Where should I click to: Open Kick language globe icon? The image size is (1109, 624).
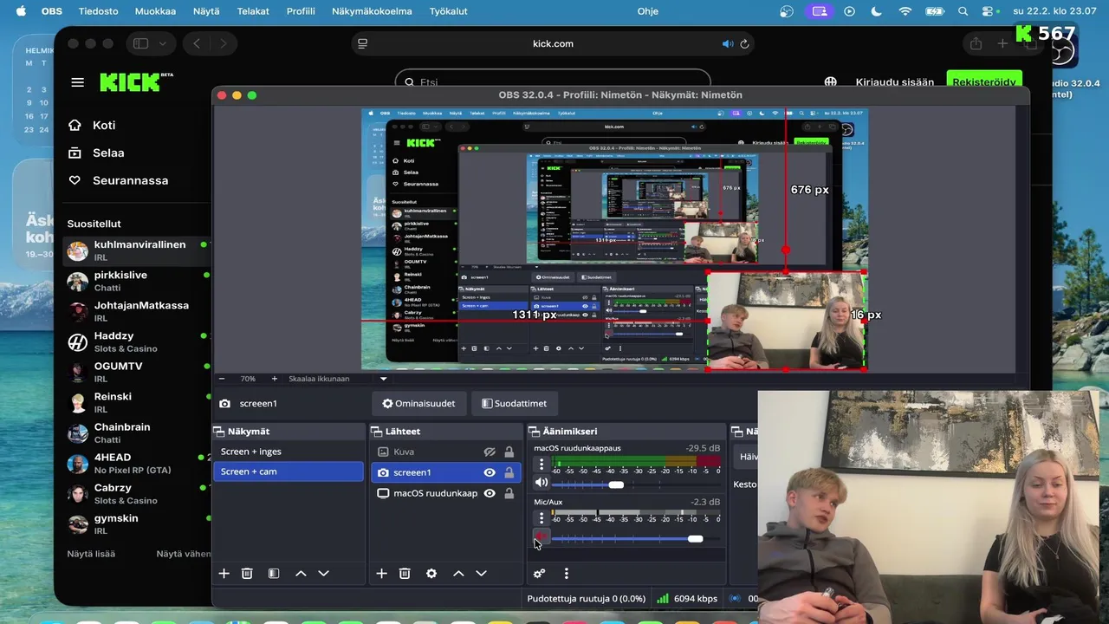tap(831, 82)
